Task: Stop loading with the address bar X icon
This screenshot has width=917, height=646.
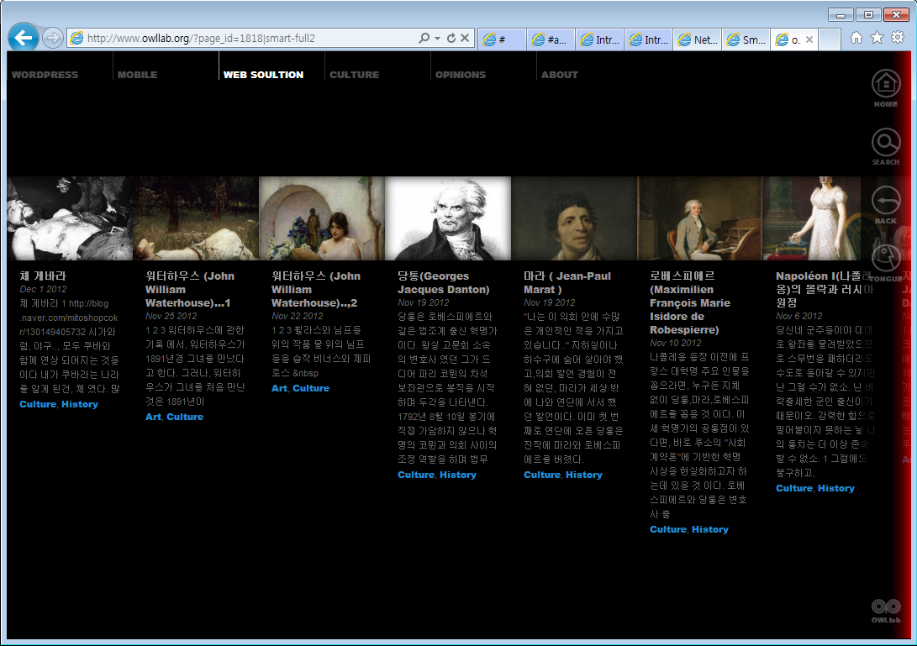Action: point(465,38)
